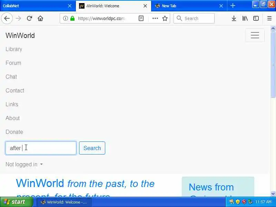
Task: Click the site search field containing 'after'
Action: pyautogui.click(x=41, y=148)
